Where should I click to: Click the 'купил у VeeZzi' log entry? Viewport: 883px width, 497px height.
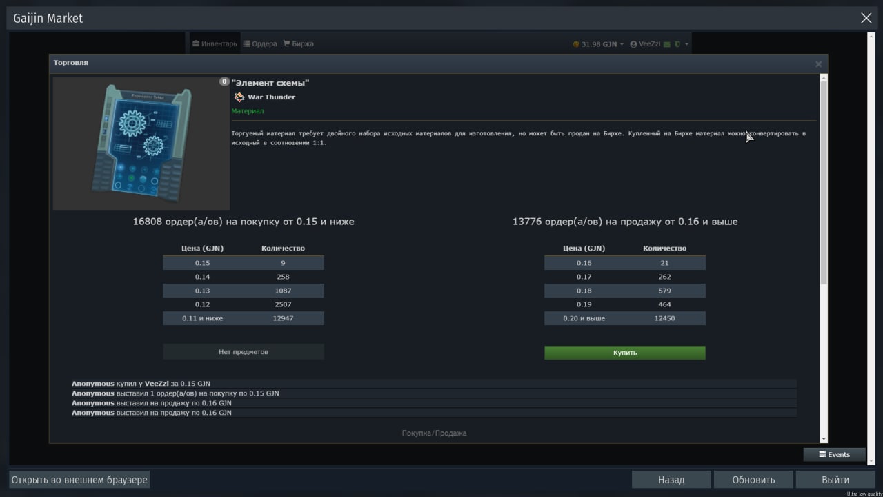coord(434,384)
